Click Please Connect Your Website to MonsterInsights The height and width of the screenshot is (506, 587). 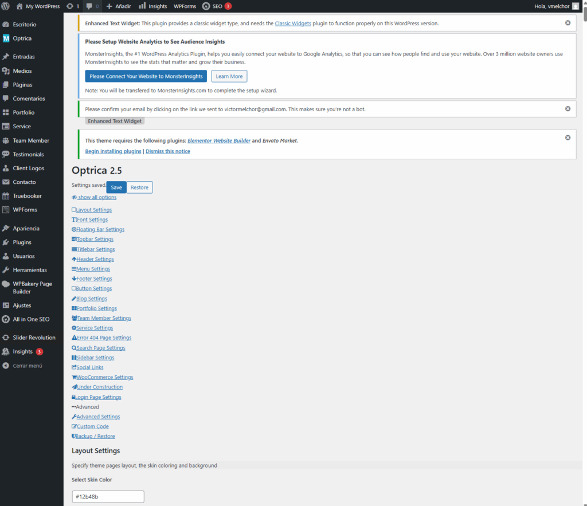[x=146, y=76]
